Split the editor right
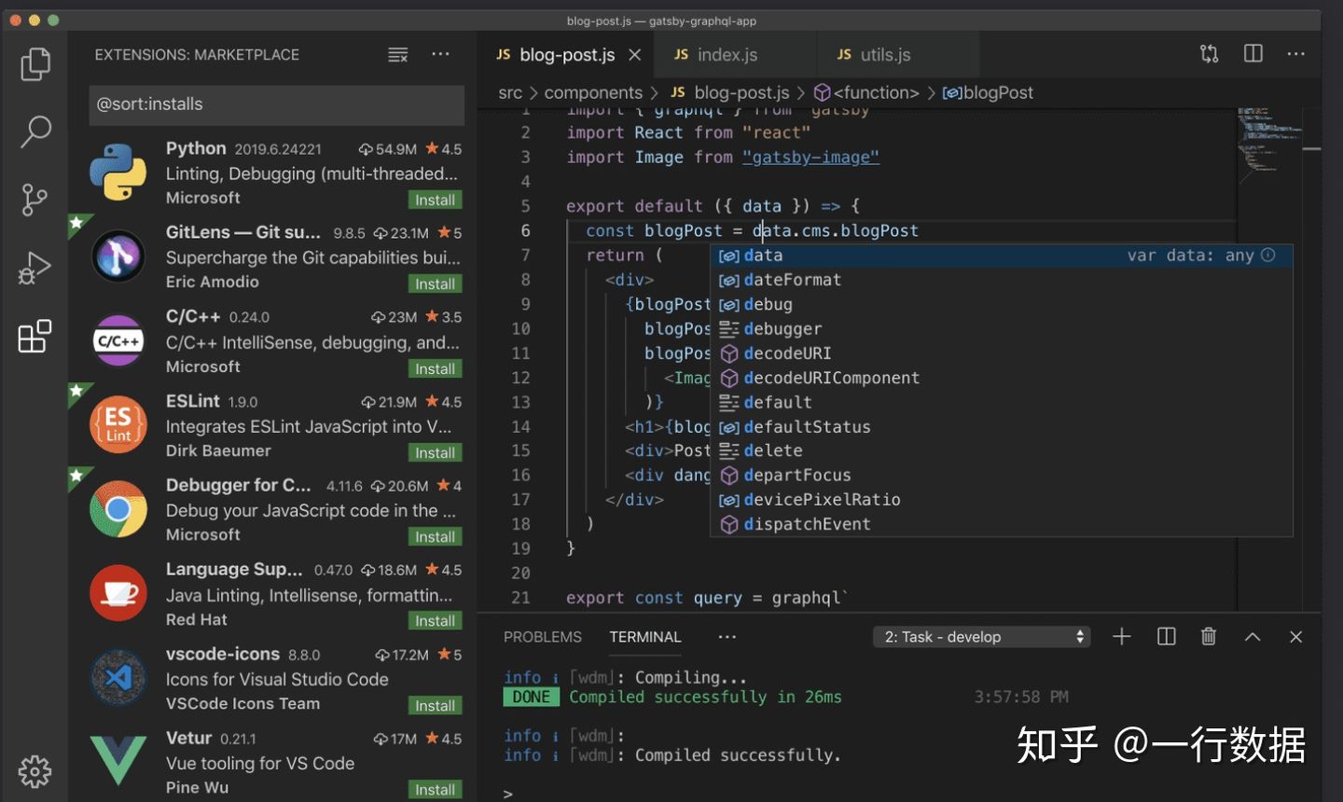Viewport: 1343px width, 802px height. [1253, 54]
